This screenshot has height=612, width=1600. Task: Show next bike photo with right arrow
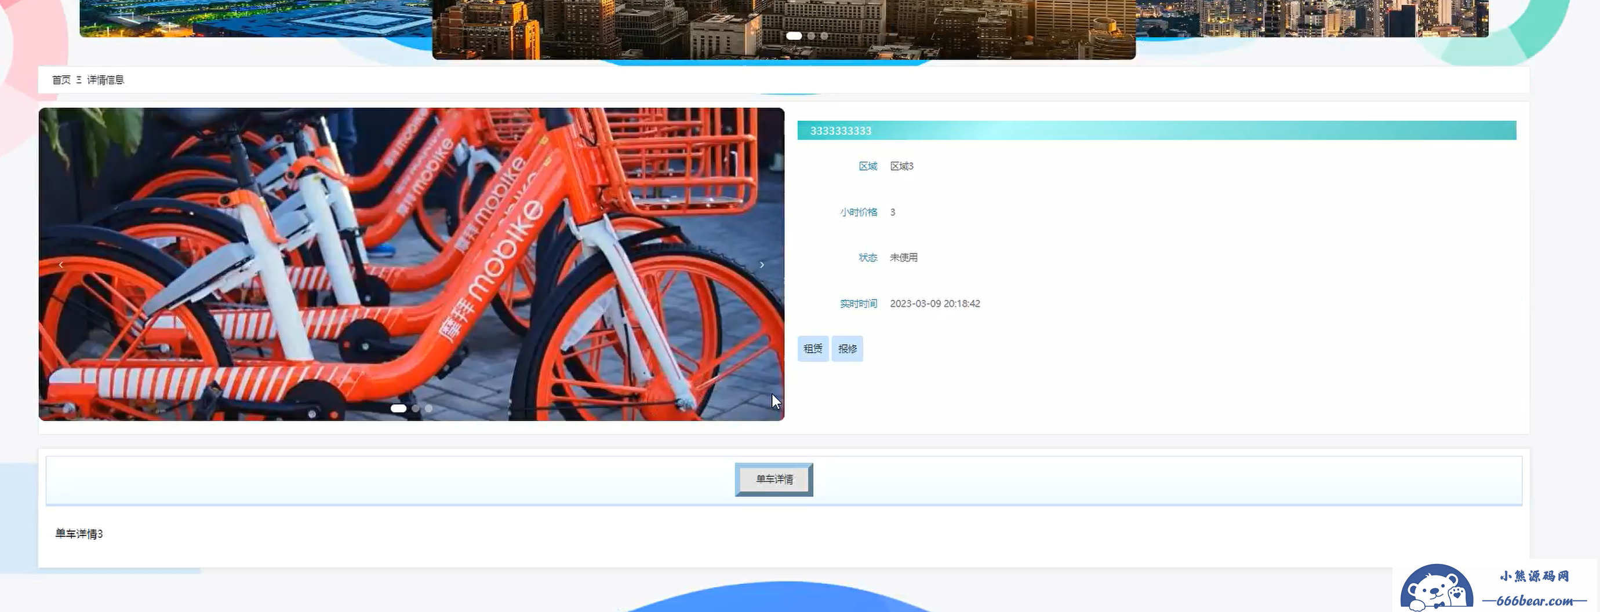pyautogui.click(x=762, y=265)
